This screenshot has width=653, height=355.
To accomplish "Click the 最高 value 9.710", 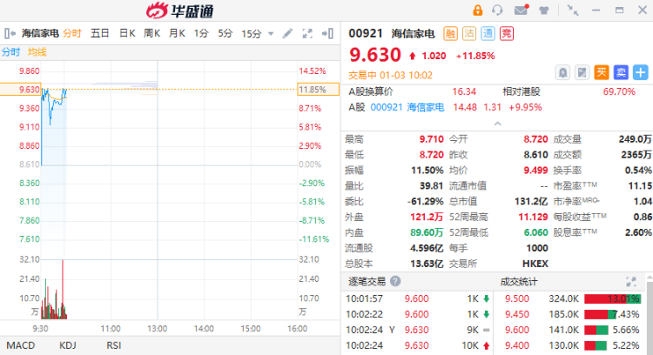I will [431, 139].
